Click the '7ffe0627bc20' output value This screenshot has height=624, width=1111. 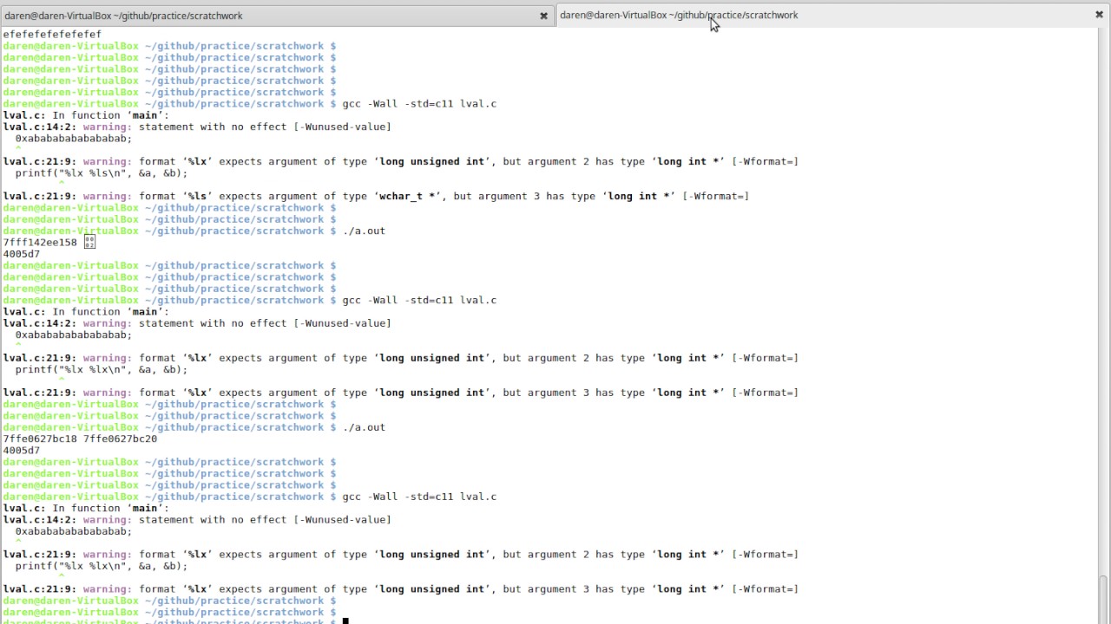120,439
